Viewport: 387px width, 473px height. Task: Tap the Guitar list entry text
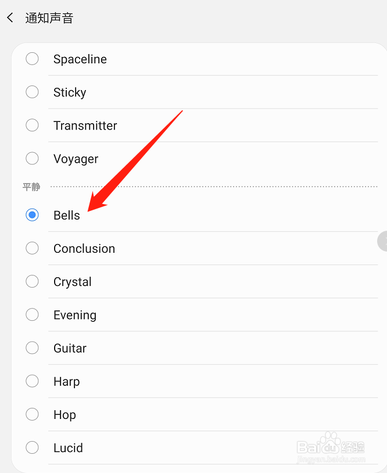70,349
